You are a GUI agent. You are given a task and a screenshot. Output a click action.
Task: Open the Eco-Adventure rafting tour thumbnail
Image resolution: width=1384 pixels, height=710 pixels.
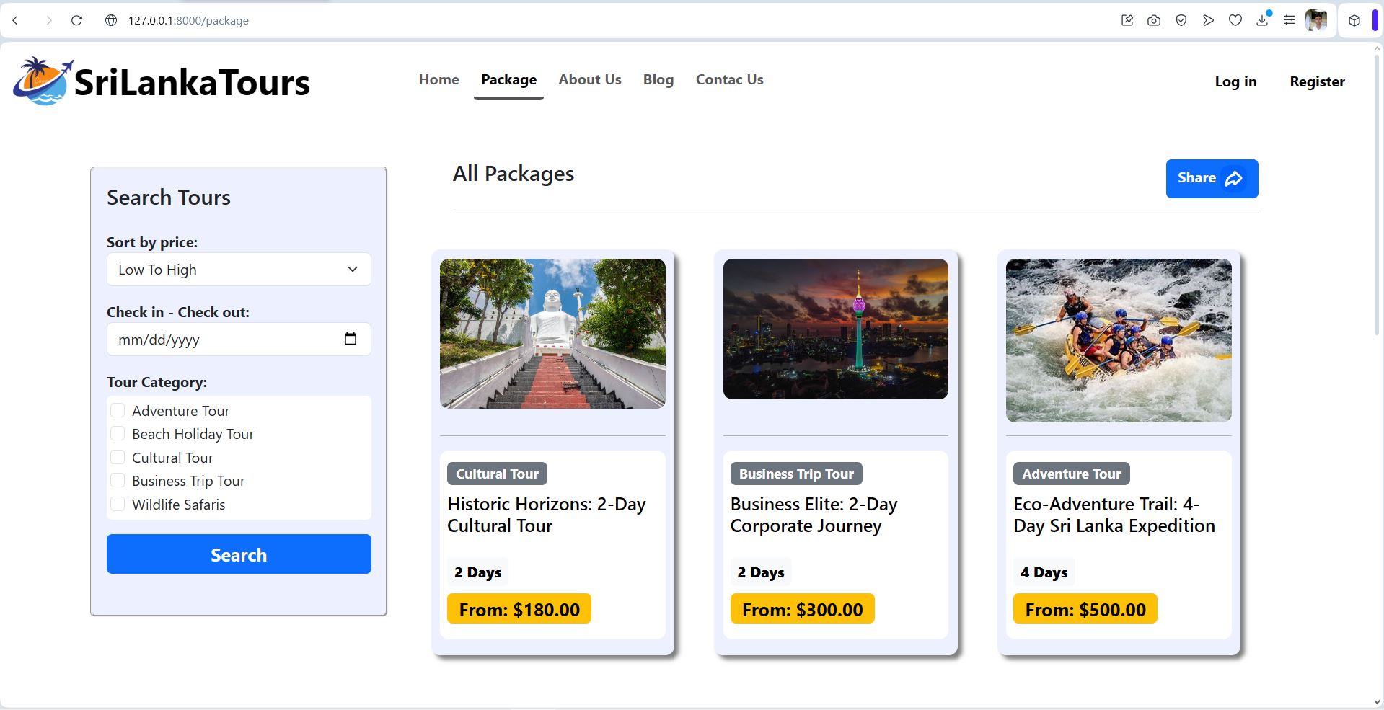[x=1119, y=340]
